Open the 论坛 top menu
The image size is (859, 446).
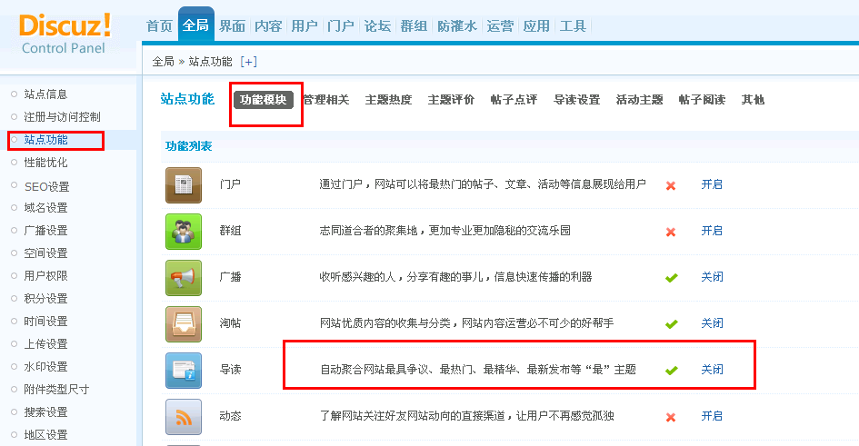tap(377, 25)
